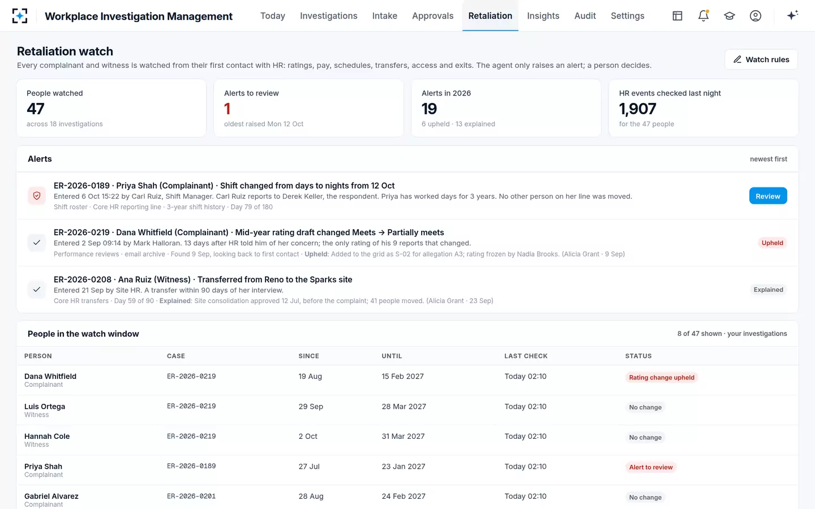The height and width of the screenshot is (509, 815).
Task: Select Luis Ortega in the watch table
Action: [x=45, y=406]
